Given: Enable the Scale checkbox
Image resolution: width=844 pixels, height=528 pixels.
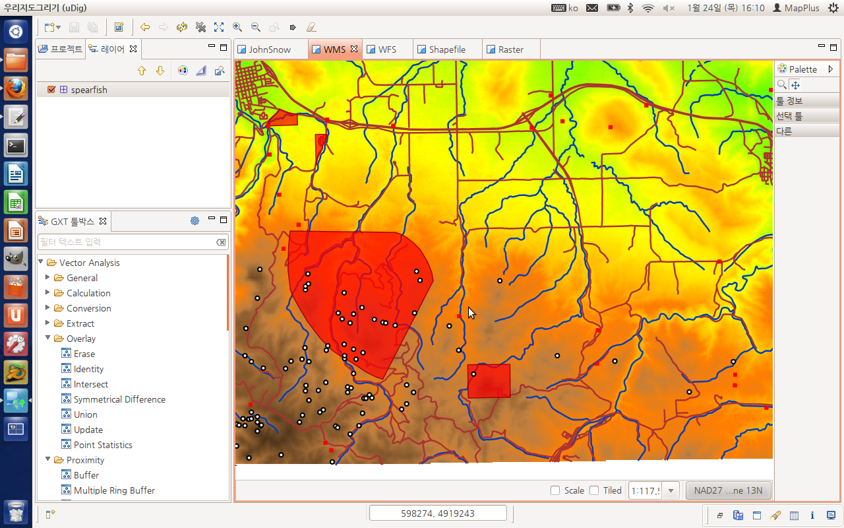Looking at the screenshot, I should [555, 490].
